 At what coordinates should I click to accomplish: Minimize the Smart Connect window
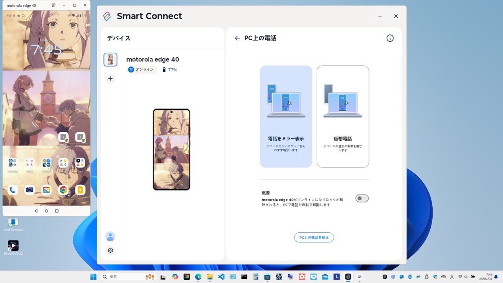(x=380, y=16)
